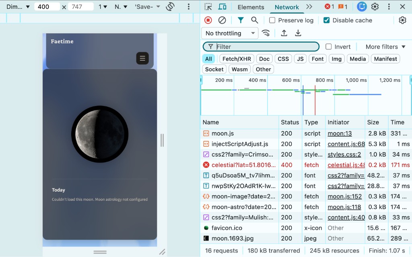The image size is (412, 257).
Task: Open network search magnifier
Action: (x=254, y=20)
